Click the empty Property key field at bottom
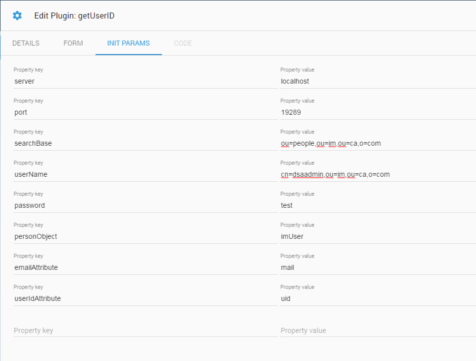476x361 pixels. pyautogui.click(x=145, y=330)
